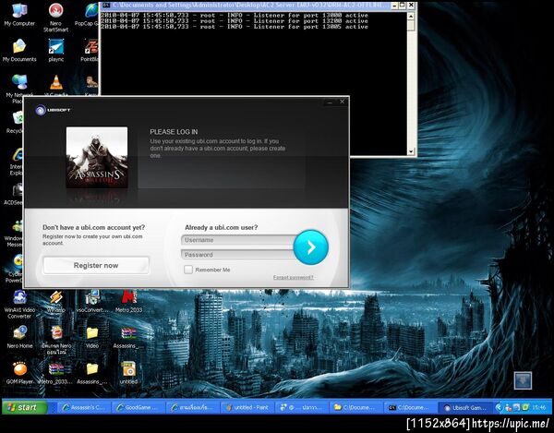Launch VLC media player cone icon
The image size is (554, 433).
pos(55,84)
